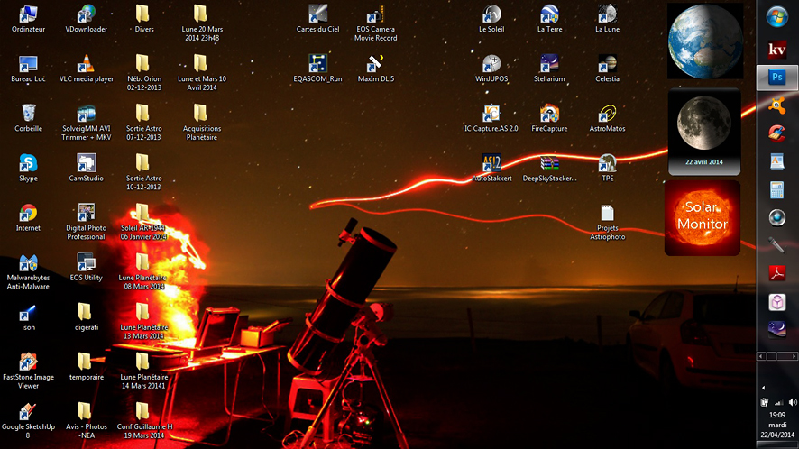Launch AstroMatos shortcut
The height and width of the screenshot is (449, 799).
pos(608,118)
